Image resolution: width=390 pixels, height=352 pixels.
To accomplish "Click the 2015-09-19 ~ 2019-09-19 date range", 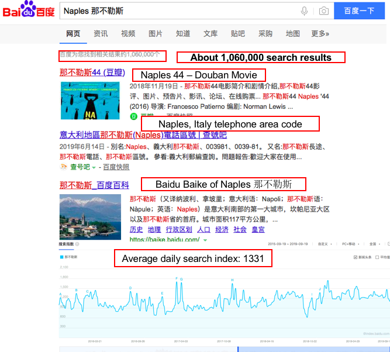I will (288, 244).
